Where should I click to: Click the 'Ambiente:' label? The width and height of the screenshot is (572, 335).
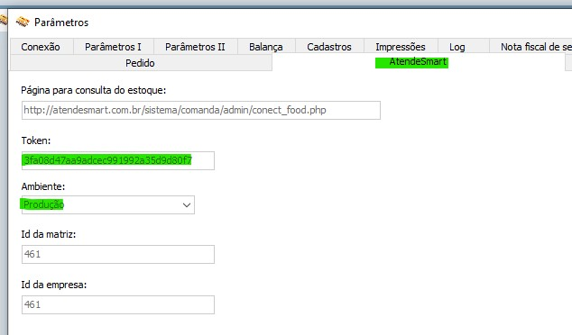coord(43,186)
